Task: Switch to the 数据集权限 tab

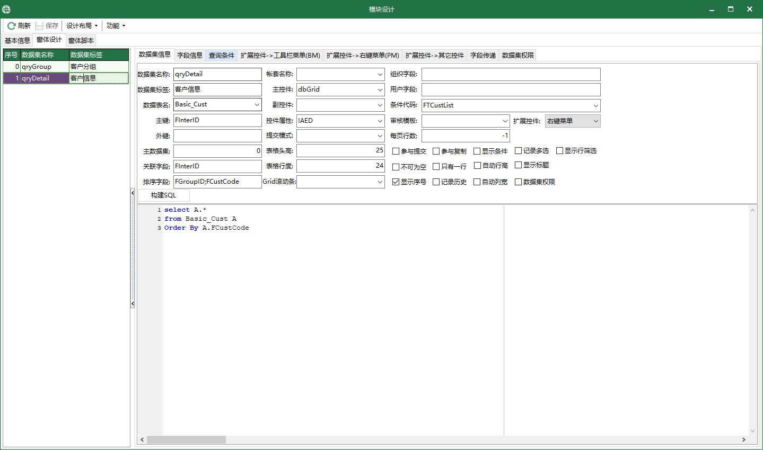Action: (518, 55)
